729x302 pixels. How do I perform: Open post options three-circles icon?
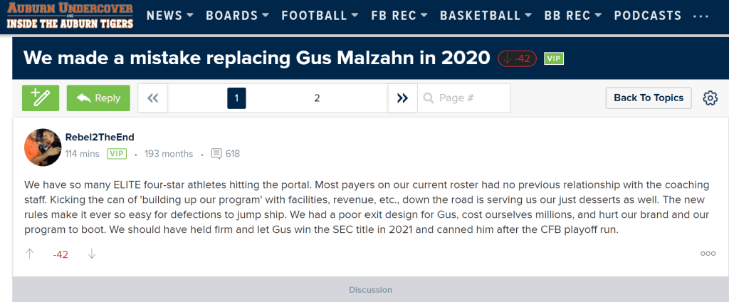click(708, 254)
